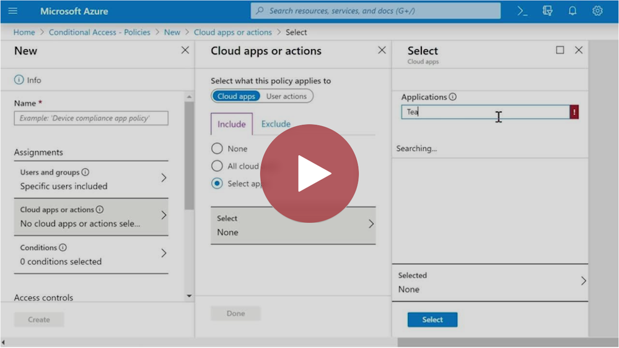Click the New pane vertical scrollbar thumb
This screenshot has height=348, width=619.
pos(189,156)
